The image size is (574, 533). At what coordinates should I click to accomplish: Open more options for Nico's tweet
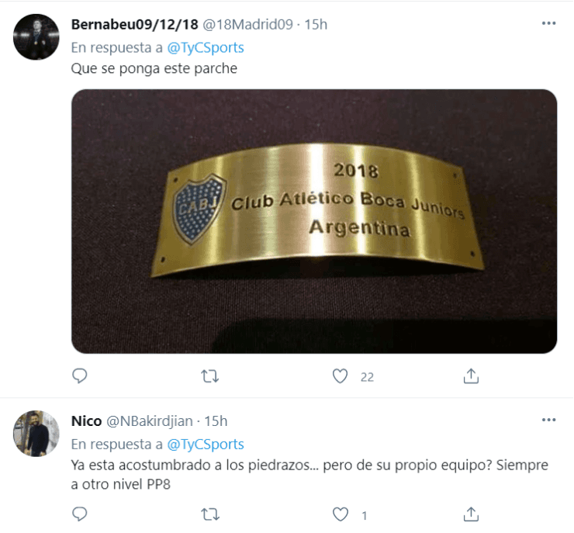548,420
